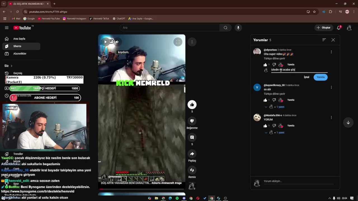
Task: Expand the Siz section chevron
Action: pos(11,66)
